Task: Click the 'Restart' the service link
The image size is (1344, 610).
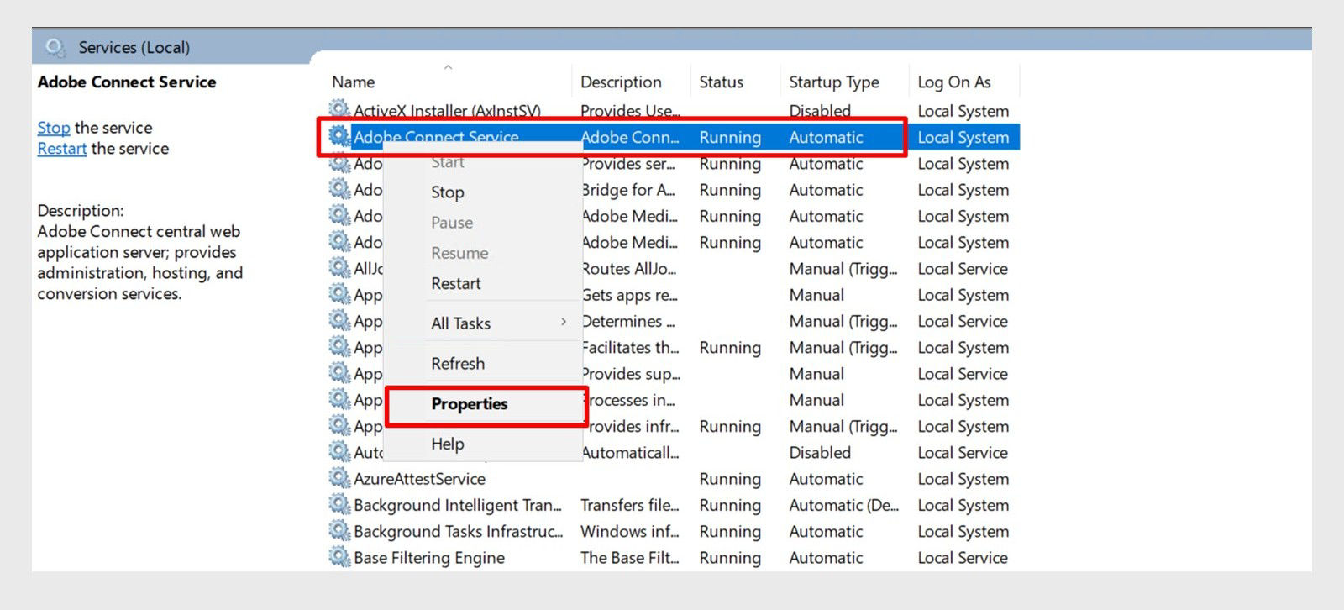Action: pyautogui.click(x=62, y=149)
